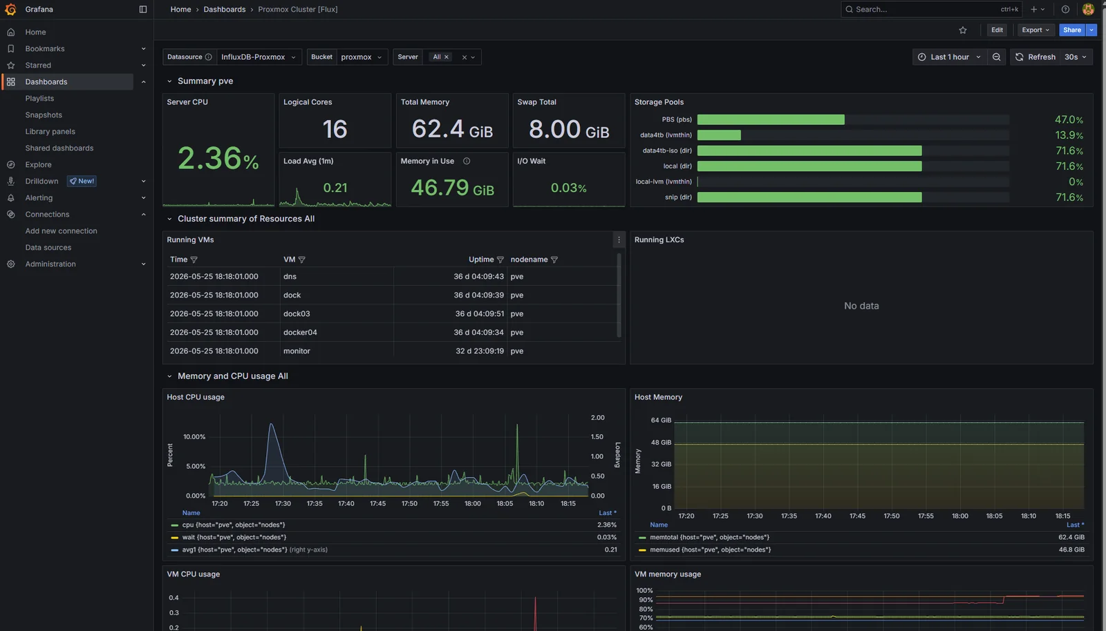Open the Server variable dropdown chevron
This screenshot has width=1106, height=631.
[473, 57]
